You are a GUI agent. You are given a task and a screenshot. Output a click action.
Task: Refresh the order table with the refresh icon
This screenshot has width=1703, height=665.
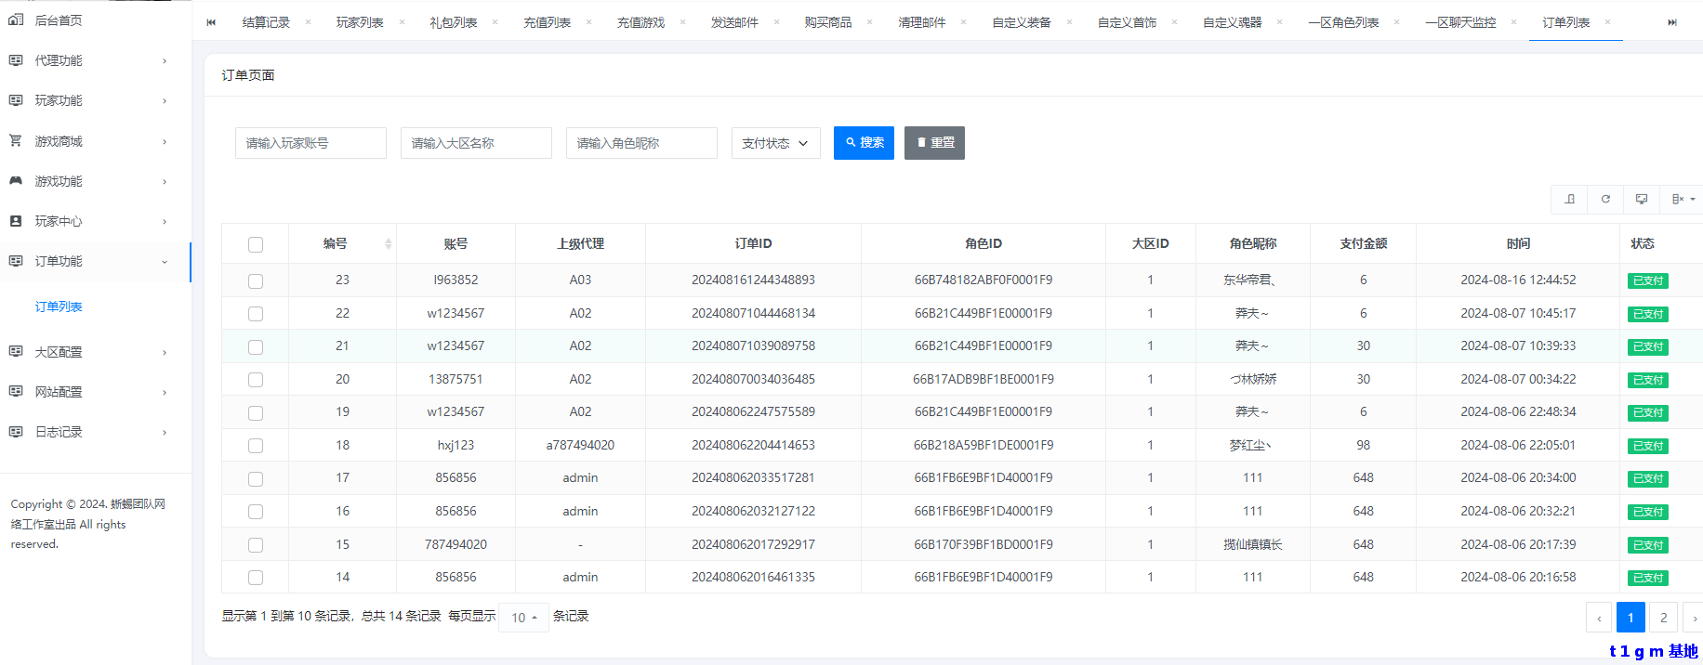pos(1605,199)
